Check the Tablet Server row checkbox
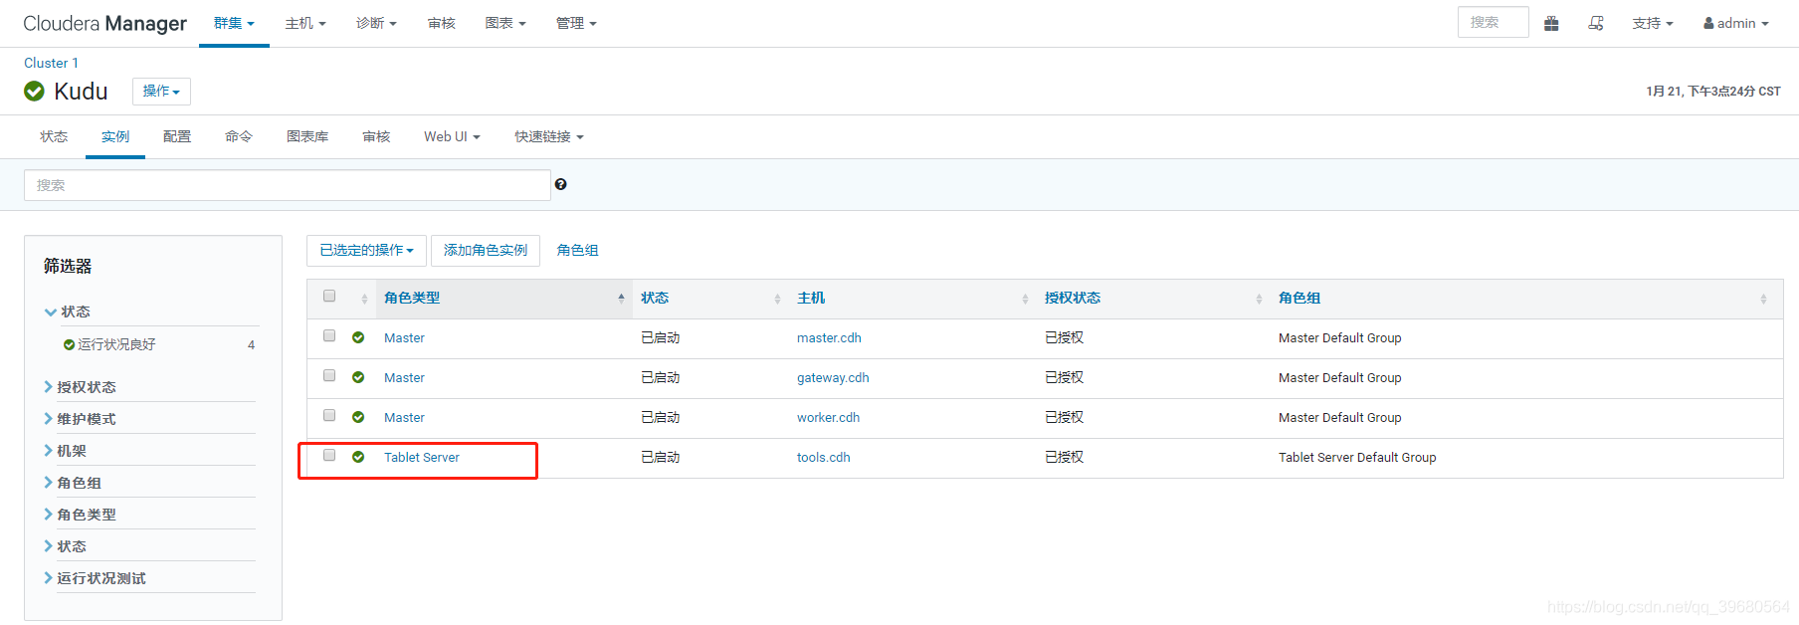Image resolution: width=1799 pixels, height=625 pixels. click(x=329, y=455)
